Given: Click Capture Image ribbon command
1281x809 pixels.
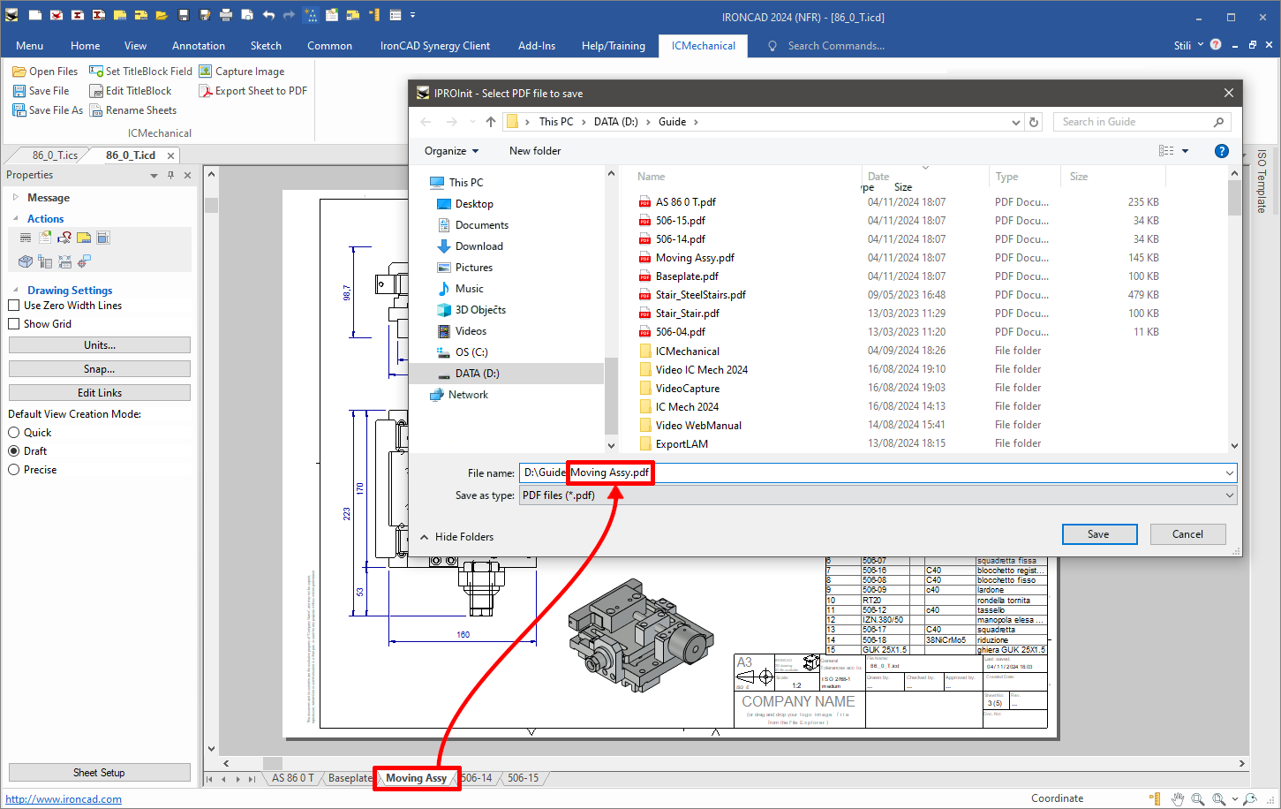Looking at the screenshot, I should [x=242, y=72].
